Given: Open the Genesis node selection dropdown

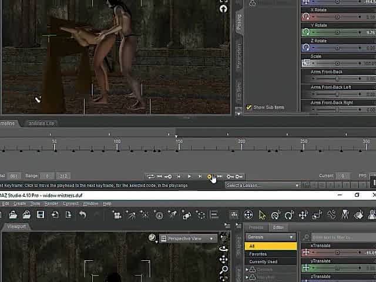Looking at the screenshot, I should (x=271, y=237).
